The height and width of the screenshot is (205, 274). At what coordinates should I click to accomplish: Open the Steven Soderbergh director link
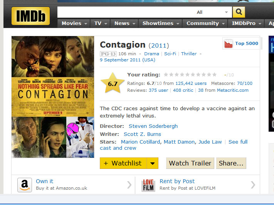click(153, 126)
